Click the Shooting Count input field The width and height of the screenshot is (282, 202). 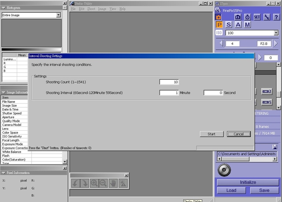point(169,82)
